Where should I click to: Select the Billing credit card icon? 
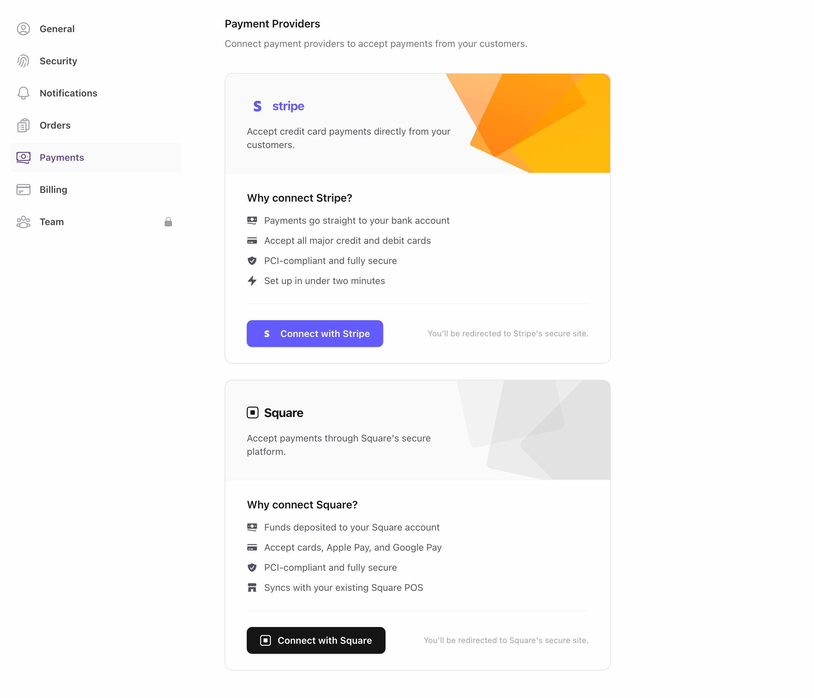point(23,190)
